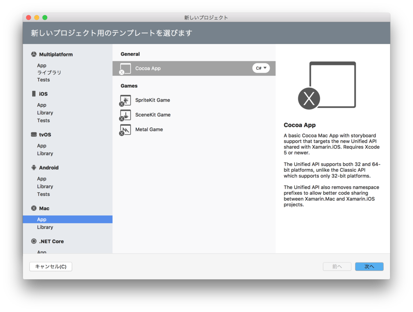
Task: Select Library under tvOS
Action: [x=45, y=153]
